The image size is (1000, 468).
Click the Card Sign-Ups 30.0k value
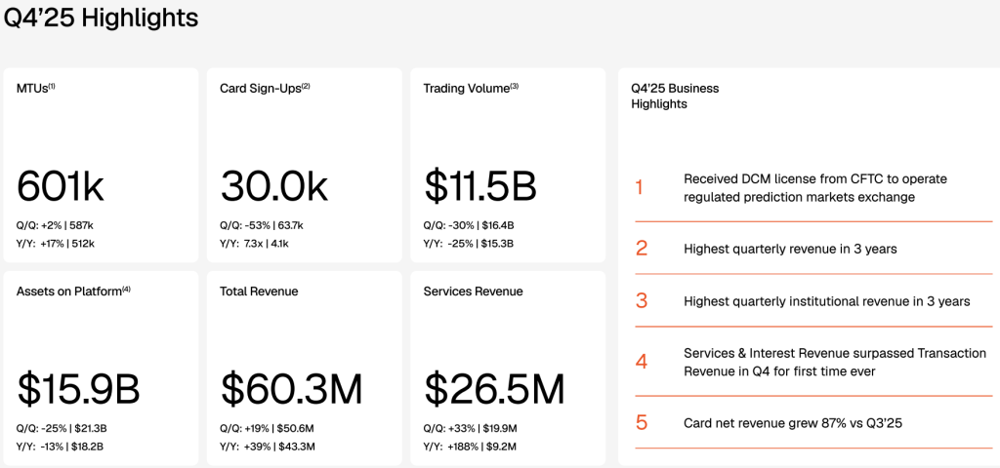(273, 185)
